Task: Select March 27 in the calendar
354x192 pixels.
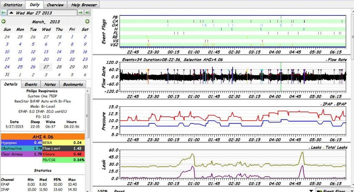Action: pyautogui.click(x=46, y=67)
